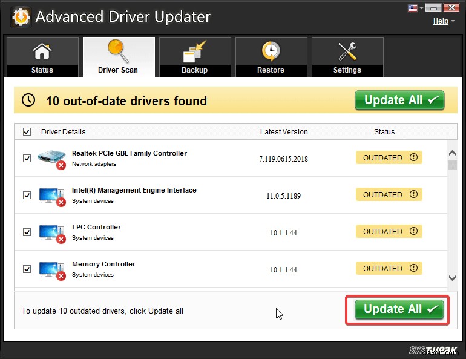Image resolution: width=466 pixels, height=359 pixels.
Task: Click the scroll down arrow in driver list
Action: coord(452,278)
